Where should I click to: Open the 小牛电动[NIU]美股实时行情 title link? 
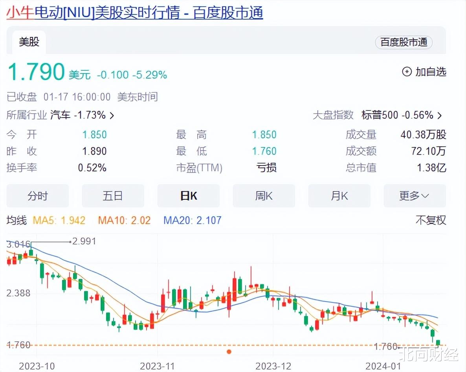pos(135,13)
